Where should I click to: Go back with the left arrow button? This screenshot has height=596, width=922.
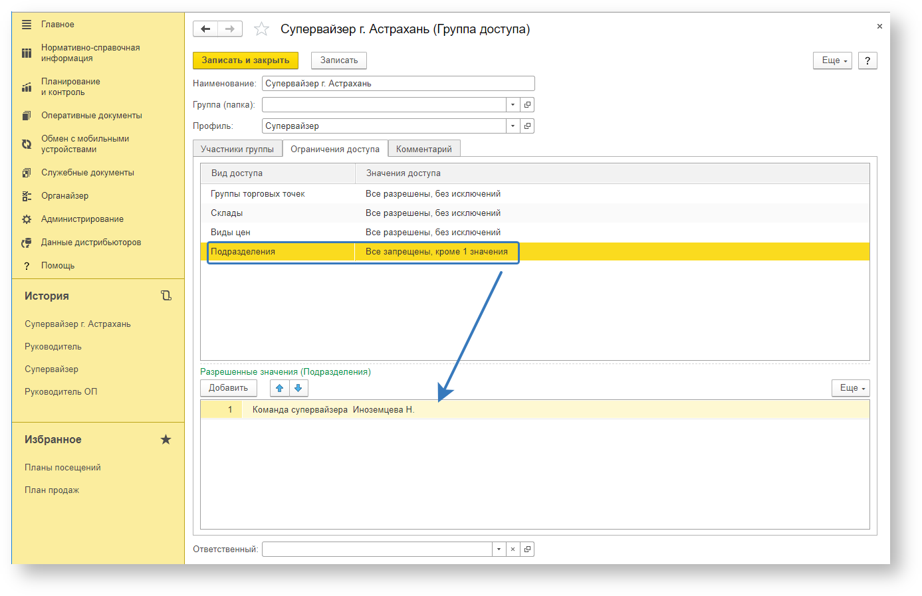coord(205,29)
